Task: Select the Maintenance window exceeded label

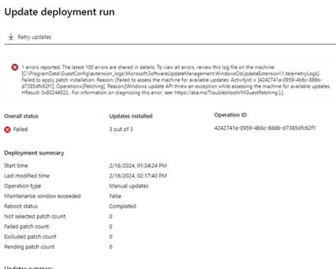Action: point(42,196)
